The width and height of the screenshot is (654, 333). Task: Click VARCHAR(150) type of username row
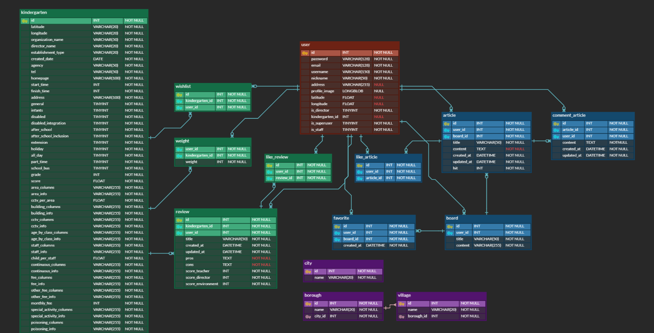[x=356, y=72]
